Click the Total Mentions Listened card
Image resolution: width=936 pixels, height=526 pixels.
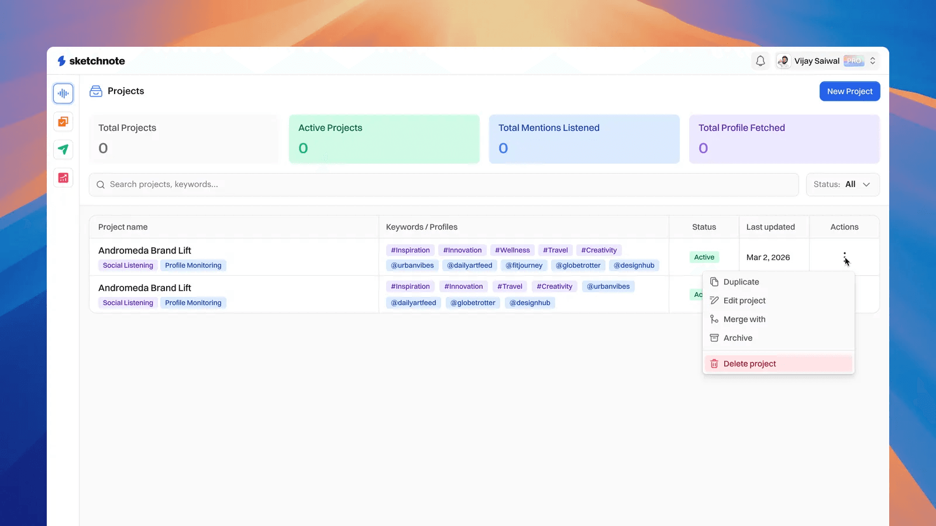584,139
